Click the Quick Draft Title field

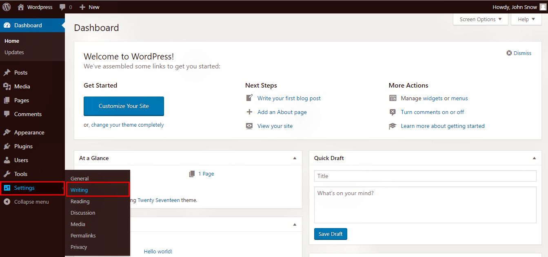click(425, 176)
